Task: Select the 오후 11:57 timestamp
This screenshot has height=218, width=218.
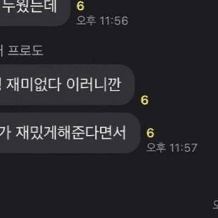Action: click(172, 148)
